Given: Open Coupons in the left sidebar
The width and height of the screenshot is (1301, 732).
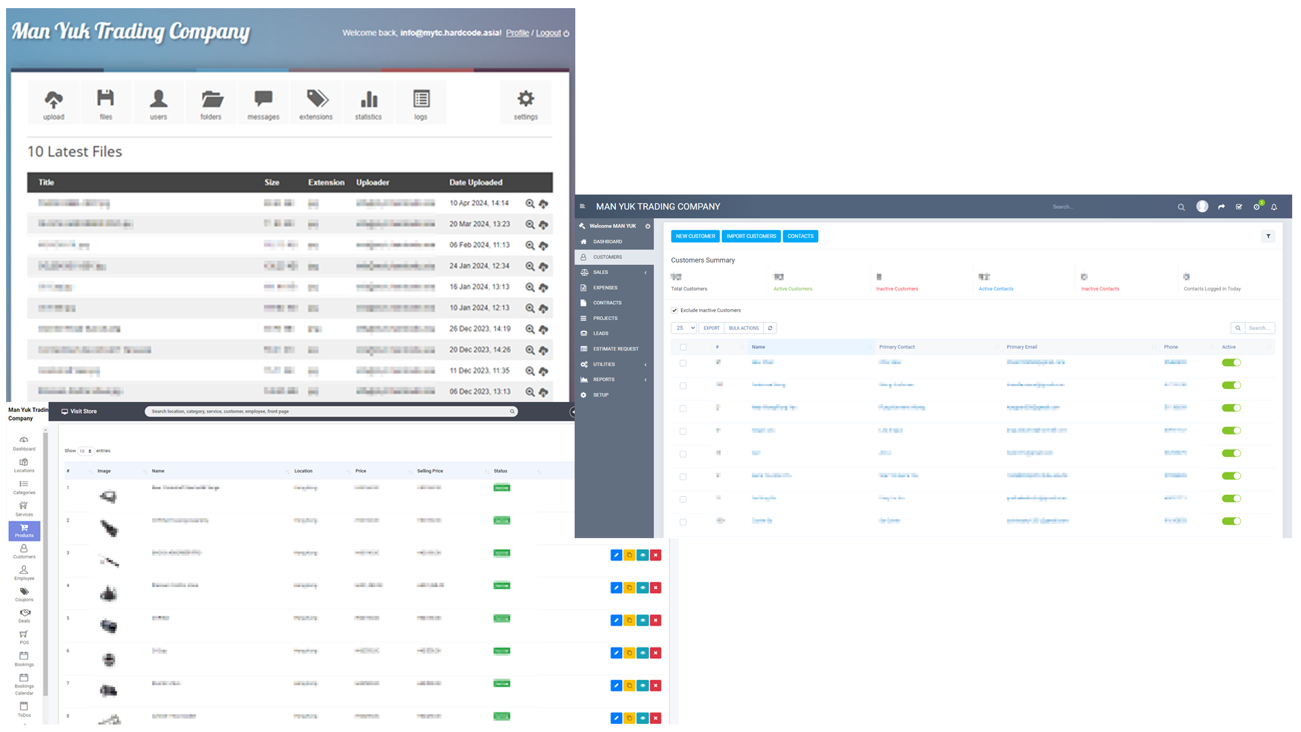Looking at the screenshot, I should click(x=24, y=594).
